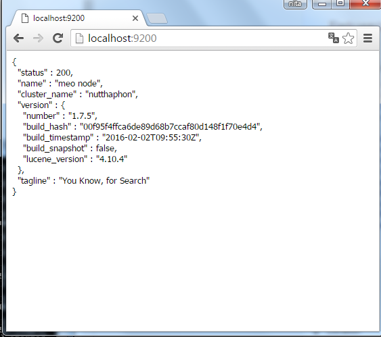Close the Chrome window
381x337 pixels.
click(365, 3)
